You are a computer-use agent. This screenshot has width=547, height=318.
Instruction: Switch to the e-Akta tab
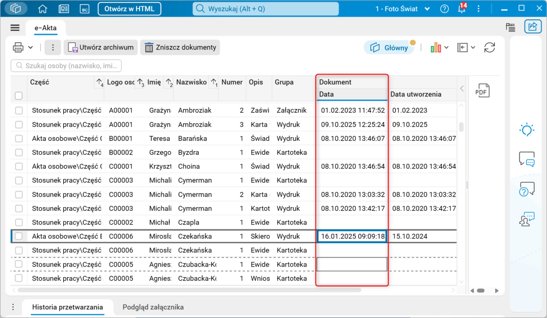click(46, 28)
